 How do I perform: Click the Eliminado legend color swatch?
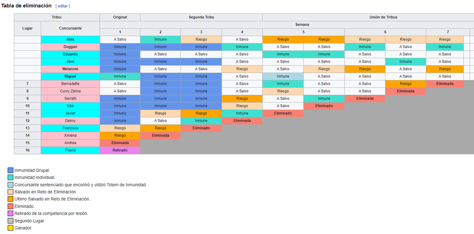11,206
